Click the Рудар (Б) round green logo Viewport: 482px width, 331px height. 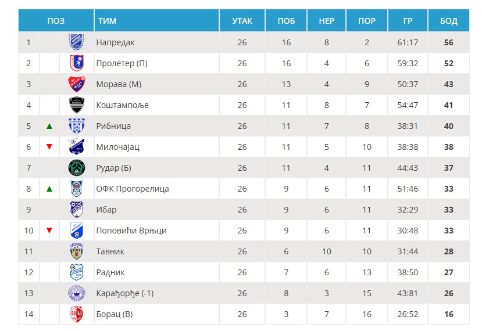point(77,168)
